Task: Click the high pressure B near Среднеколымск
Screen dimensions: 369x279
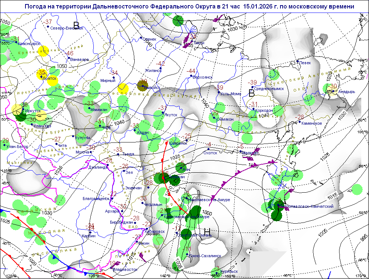Action: tap(252, 93)
